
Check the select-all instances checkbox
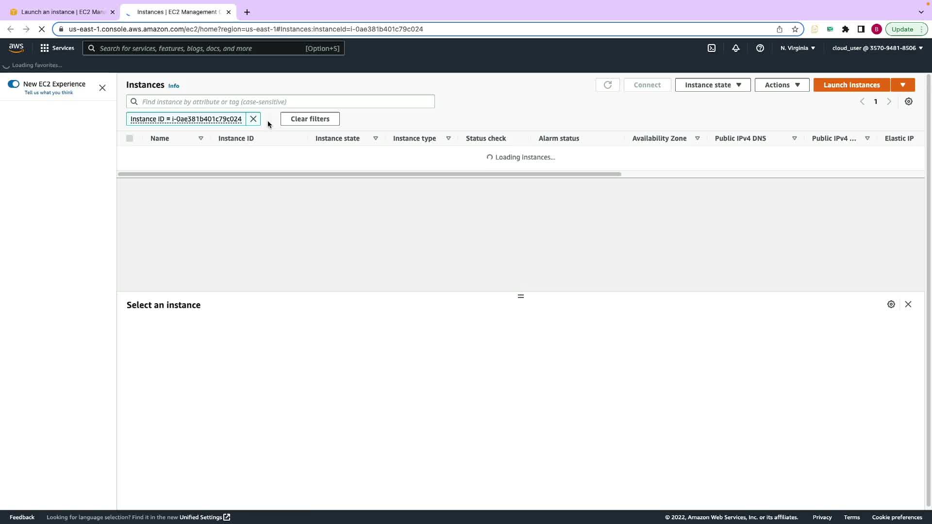[x=130, y=138]
